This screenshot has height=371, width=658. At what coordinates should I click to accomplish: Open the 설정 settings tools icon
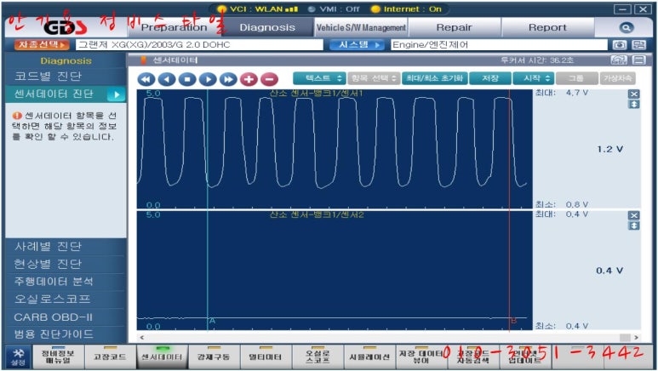[x=18, y=357]
